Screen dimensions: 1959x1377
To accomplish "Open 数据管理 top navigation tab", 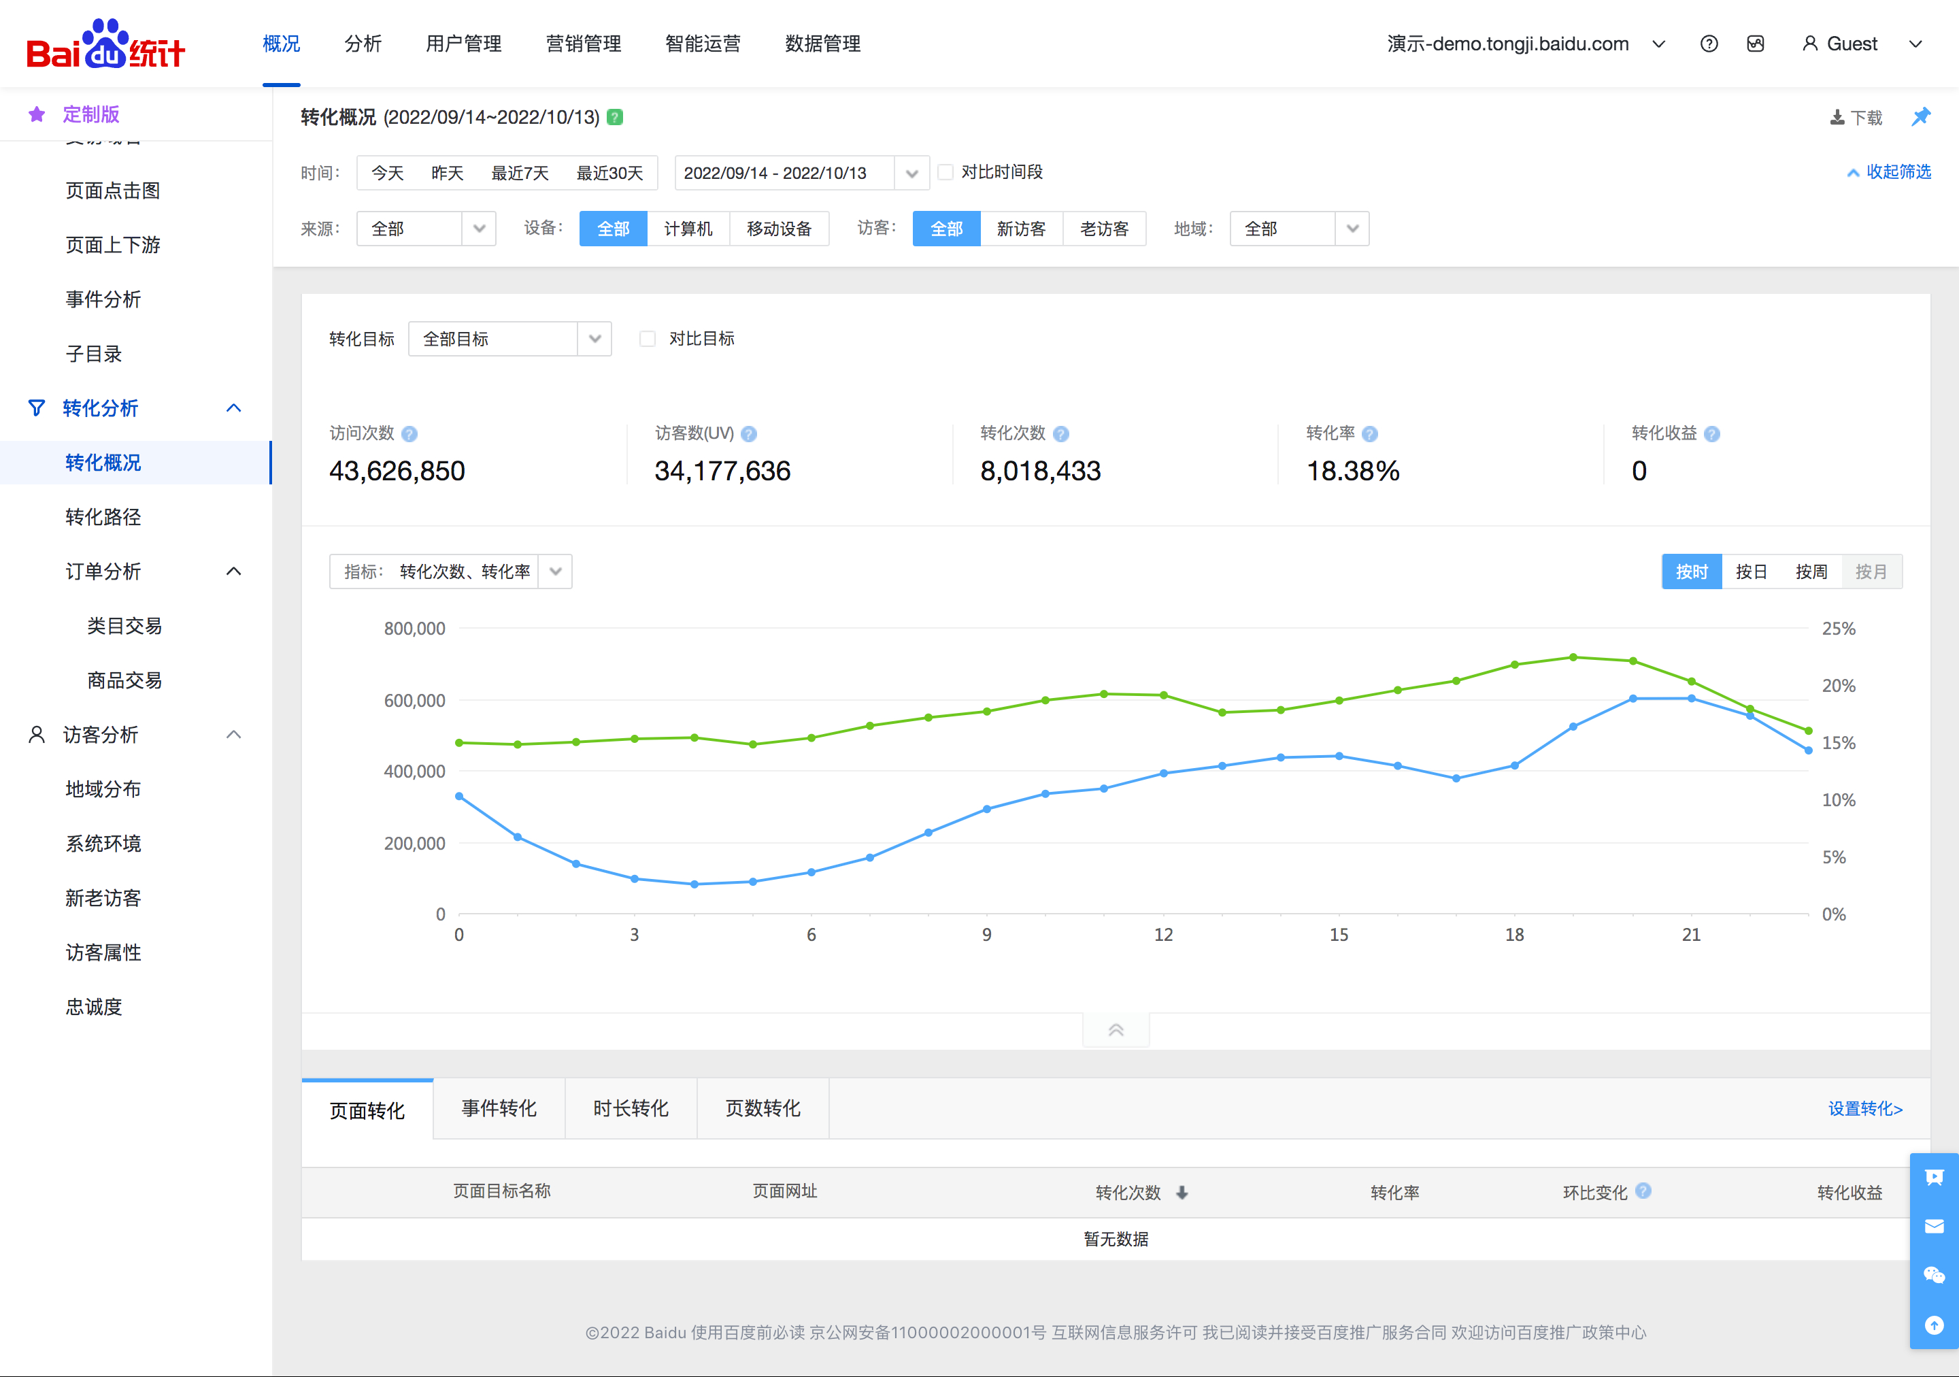I will (822, 44).
